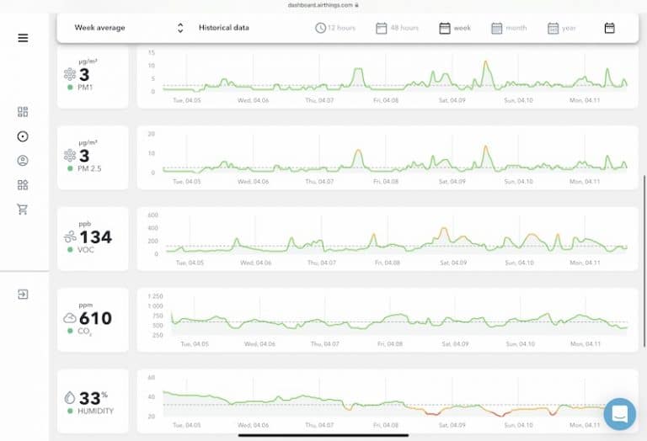Image resolution: width=647 pixels, height=441 pixels.
Task: Switch to the month time range
Action: click(x=509, y=28)
